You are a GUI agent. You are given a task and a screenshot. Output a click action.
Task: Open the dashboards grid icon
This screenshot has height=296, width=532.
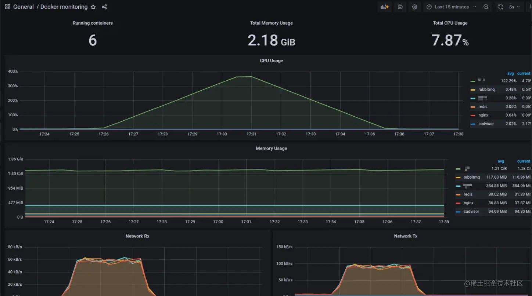[x=7, y=7]
